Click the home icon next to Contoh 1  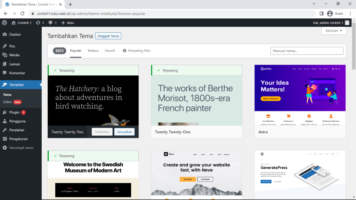click(x=14, y=23)
